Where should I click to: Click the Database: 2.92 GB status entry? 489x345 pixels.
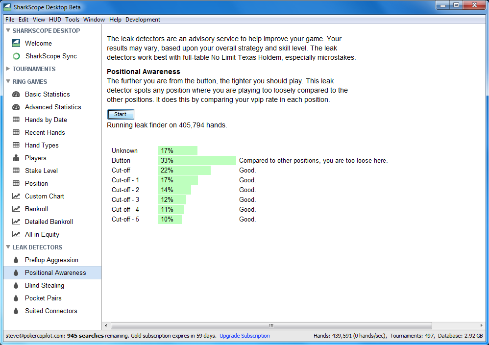[461, 336]
